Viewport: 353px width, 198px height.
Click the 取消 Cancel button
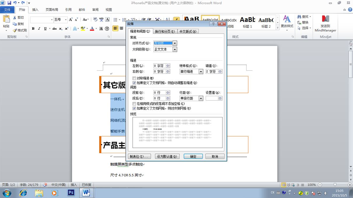(x=215, y=156)
